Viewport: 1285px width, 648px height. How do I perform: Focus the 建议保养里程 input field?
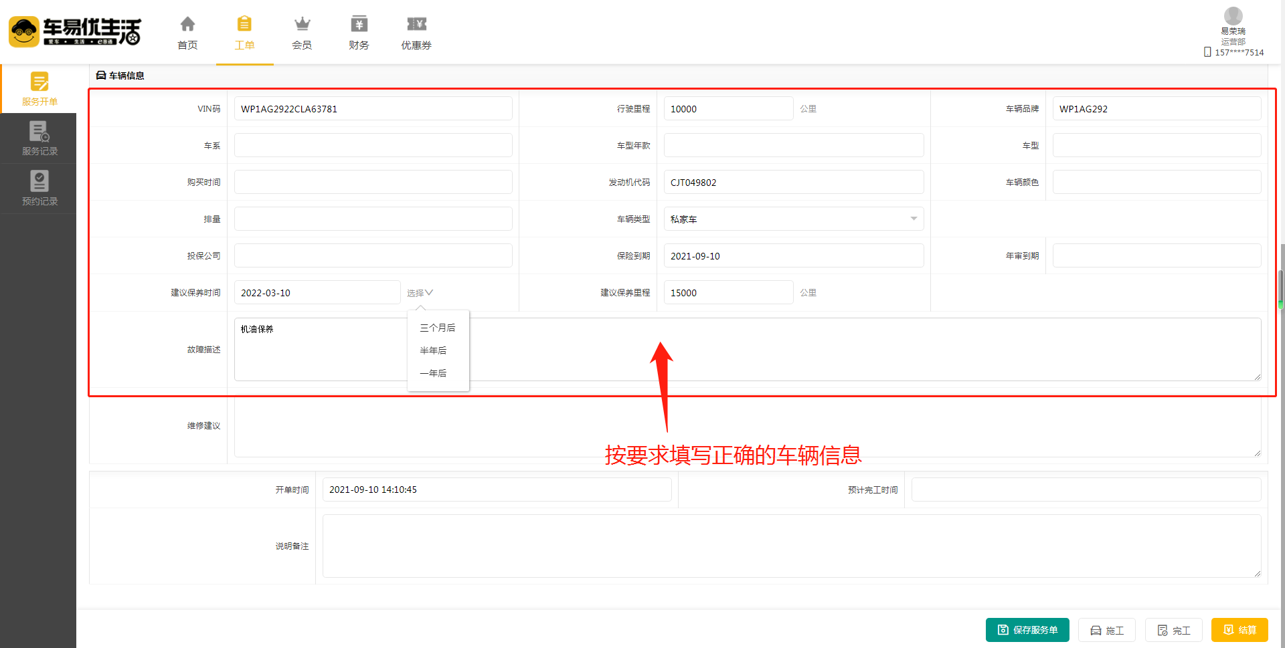728,292
